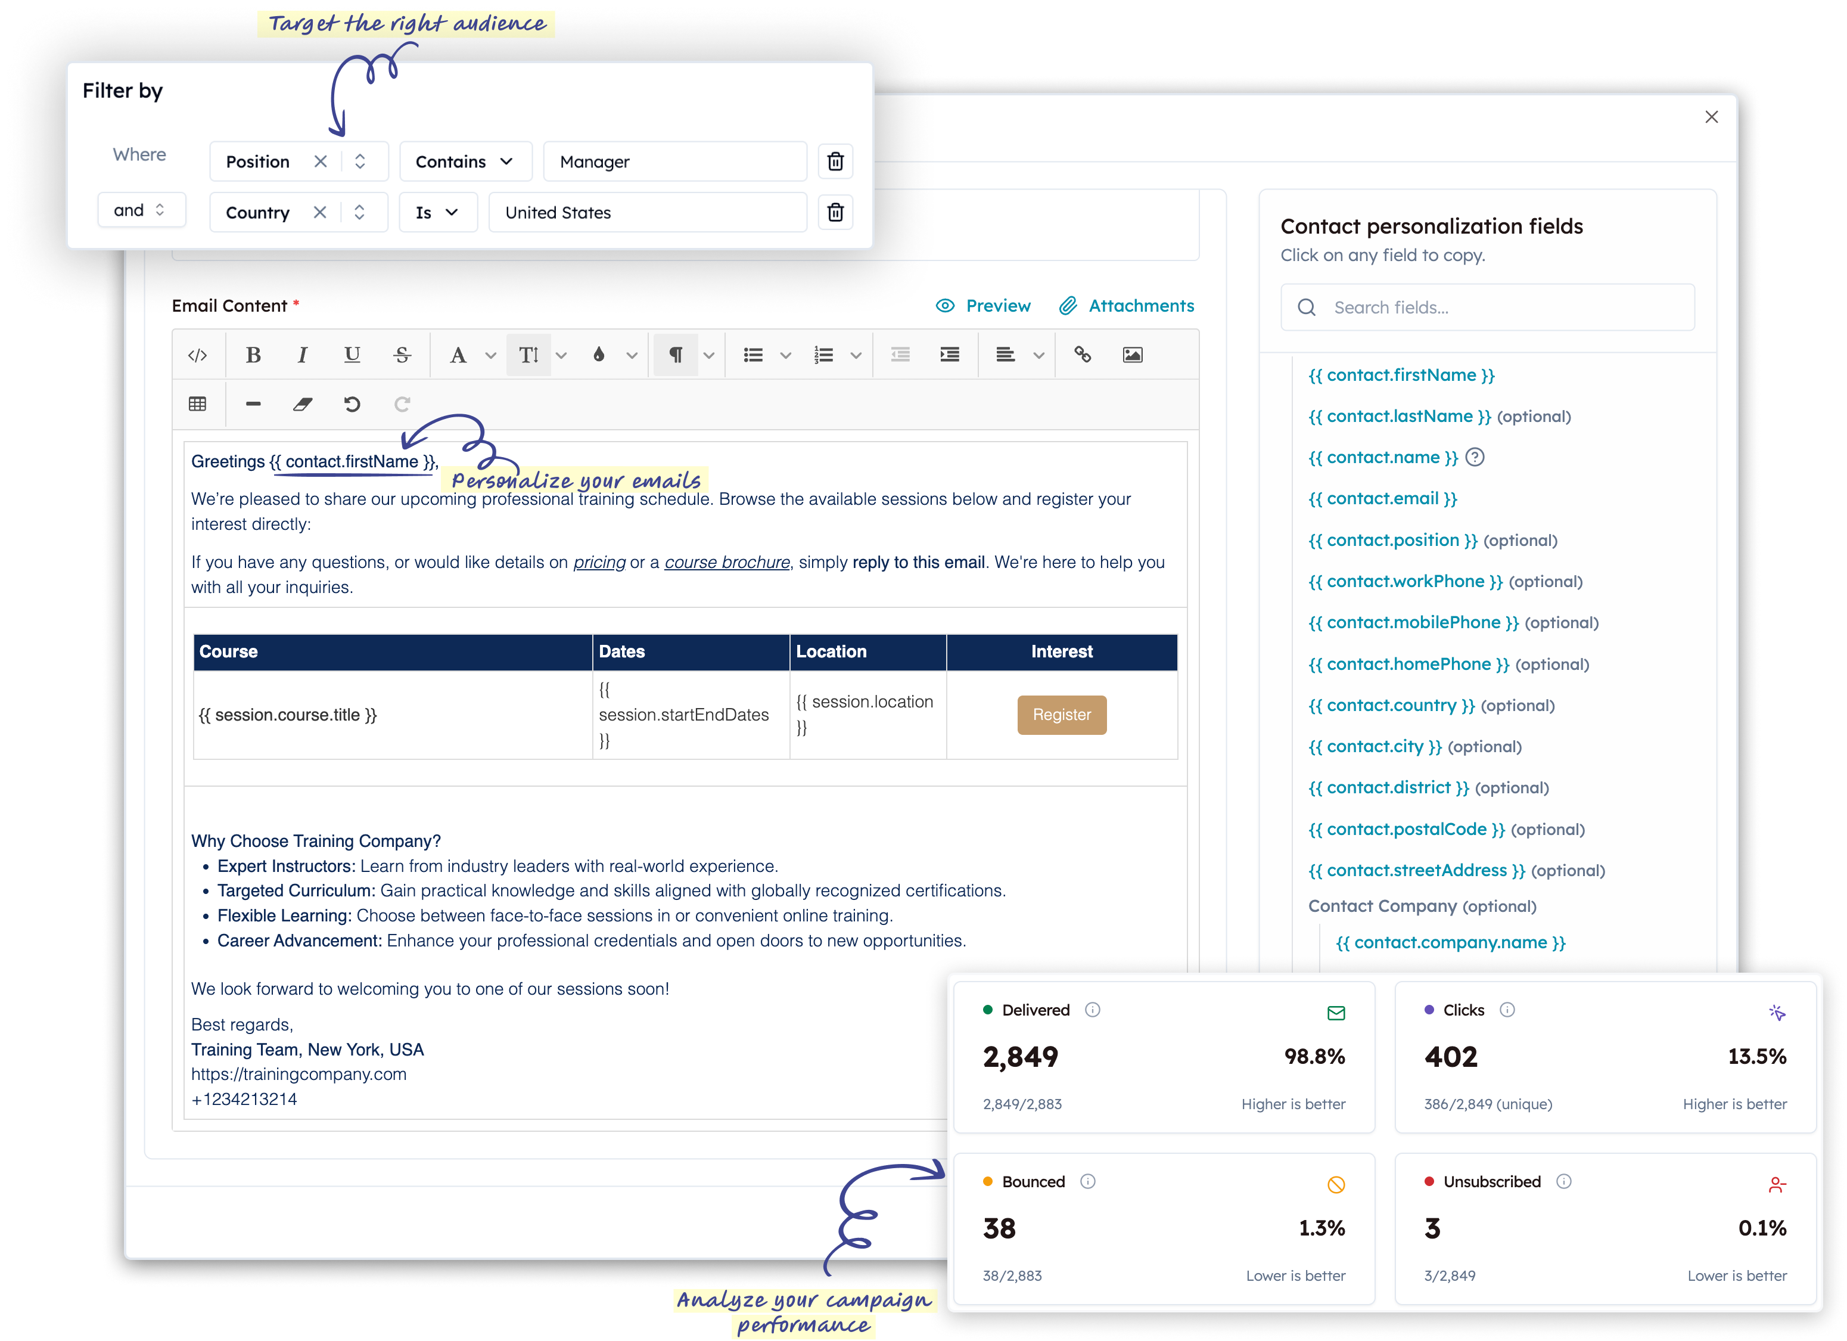
Task: Open the code view editor
Action: click(197, 355)
